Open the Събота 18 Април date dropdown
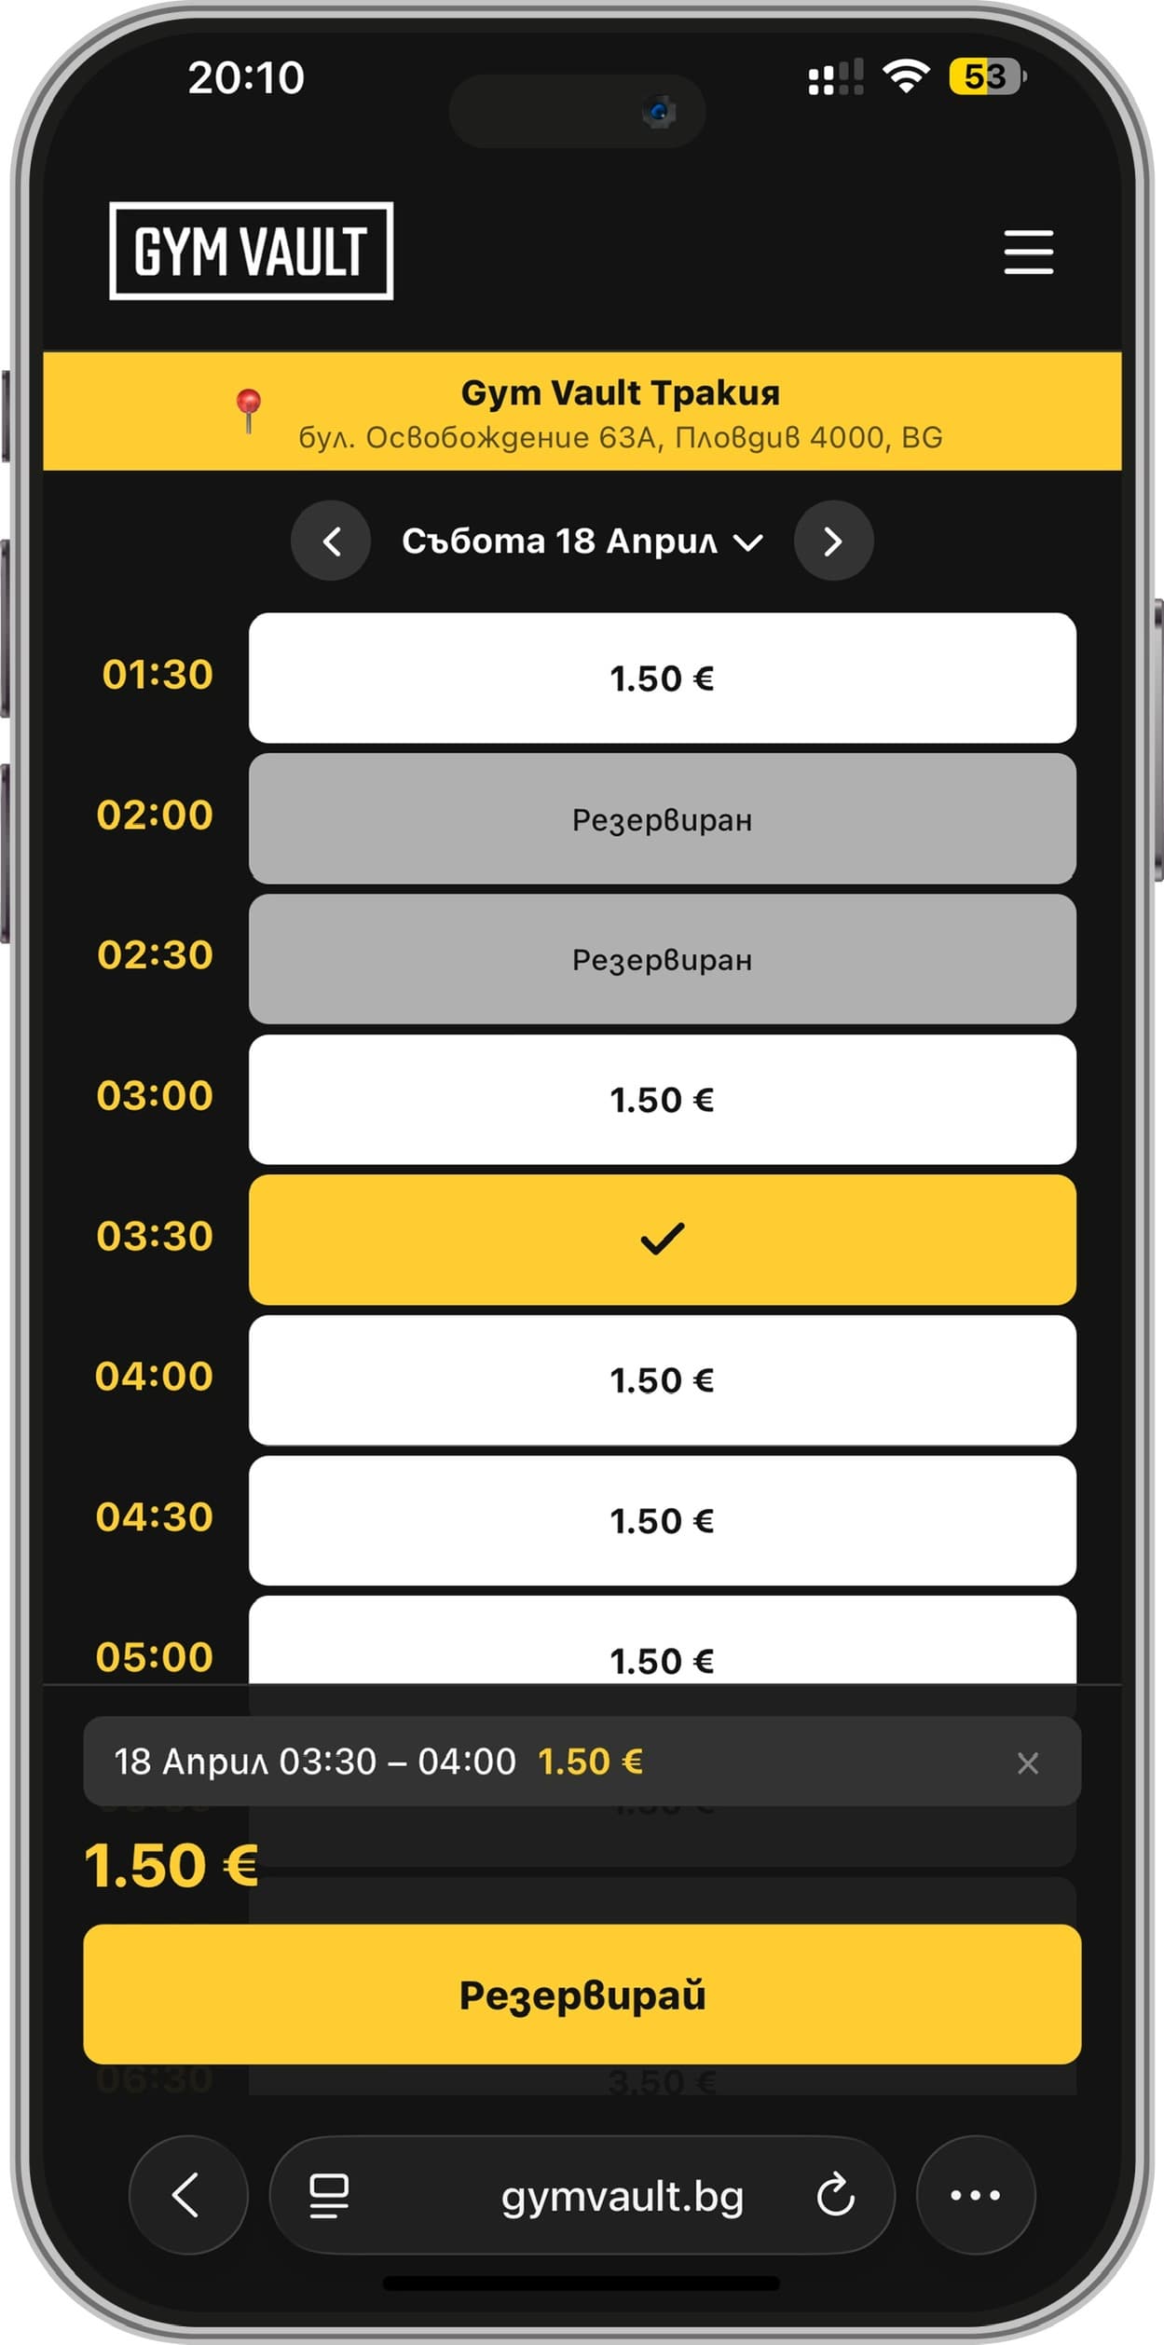The width and height of the screenshot is (1164, 2345). (582, 541)
